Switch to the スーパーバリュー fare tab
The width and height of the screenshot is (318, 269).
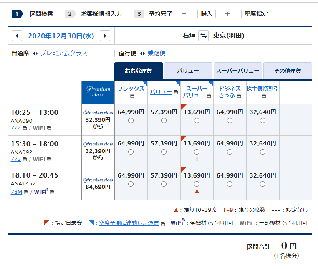pos(238,71)
